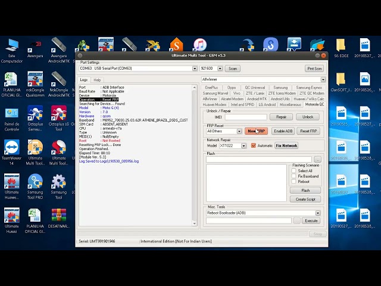The height and width of the screenshot is (286, 381).
Task: Enable the Reboot checkbox
Action: pyautogui.click(x=293, y=181)
